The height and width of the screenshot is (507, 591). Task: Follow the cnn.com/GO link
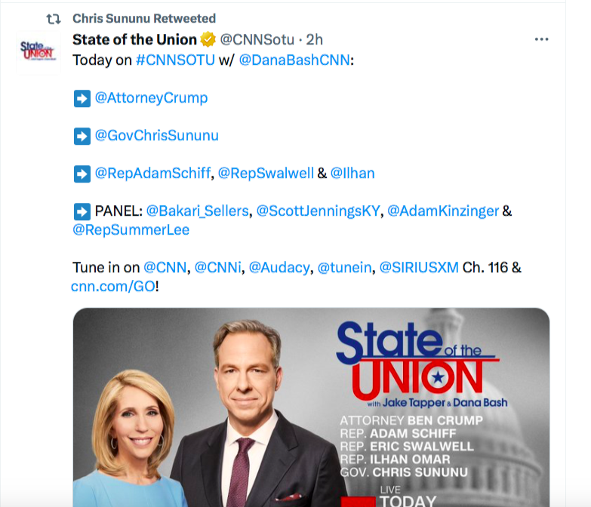click(x=112, y=287)
